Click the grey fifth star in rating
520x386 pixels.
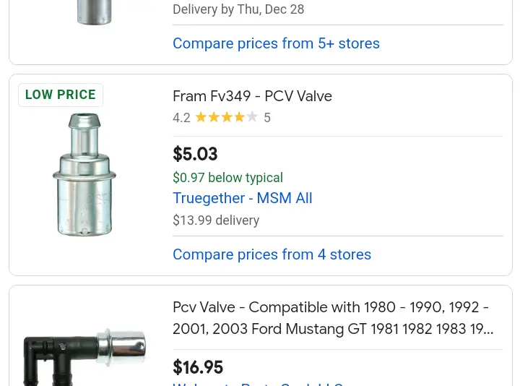point(252,117)
